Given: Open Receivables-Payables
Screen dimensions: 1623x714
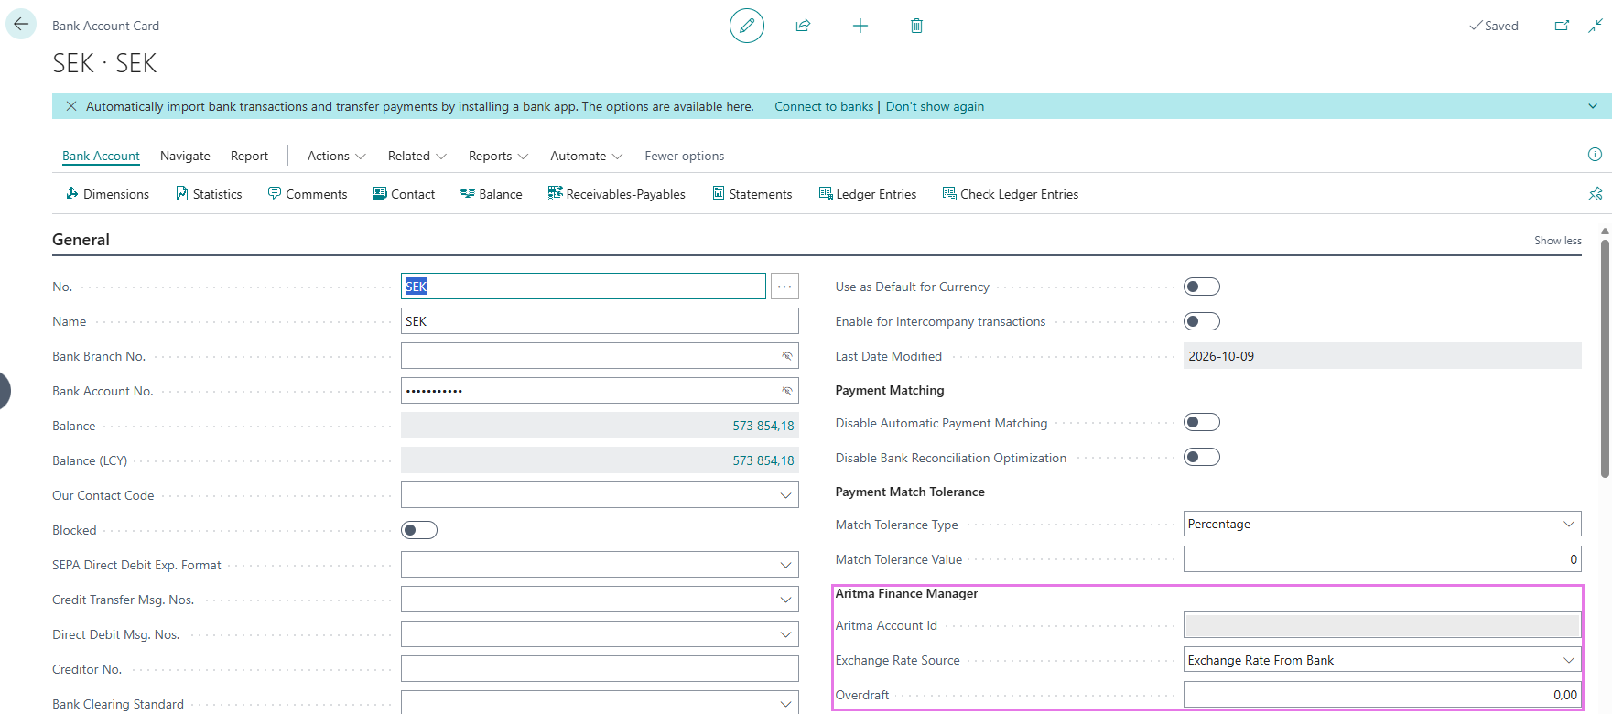Looking at the screenshot, I should tap(617, 194).
